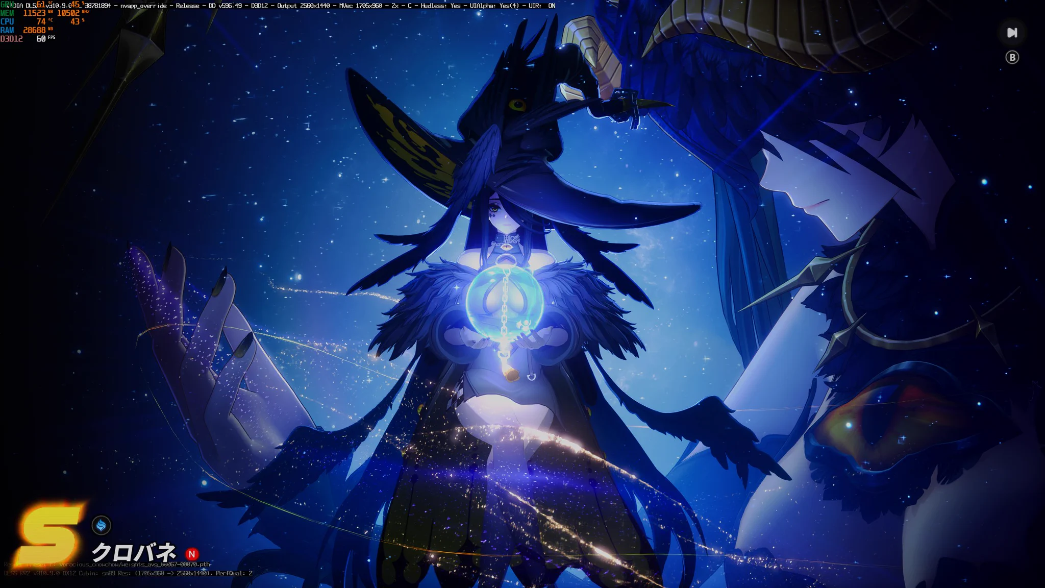Click the nvapp_override text in DLSS overlay
This screenshot has width=1045, height=588.
point(143,6)
